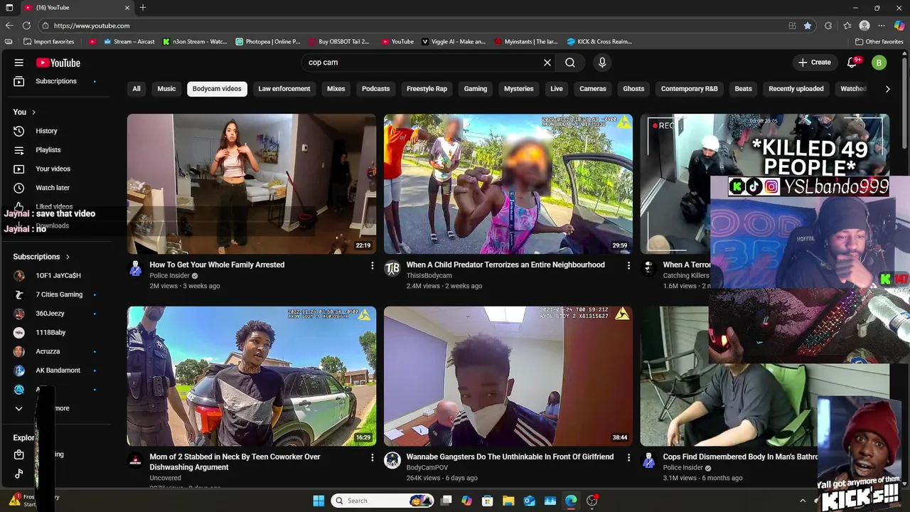910x512 pixels.
Task: Open the Edge settings and more menu
Action: 883,26
